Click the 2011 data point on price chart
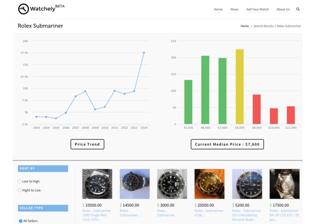Viewport: 316px width, 224px height. 115,91
